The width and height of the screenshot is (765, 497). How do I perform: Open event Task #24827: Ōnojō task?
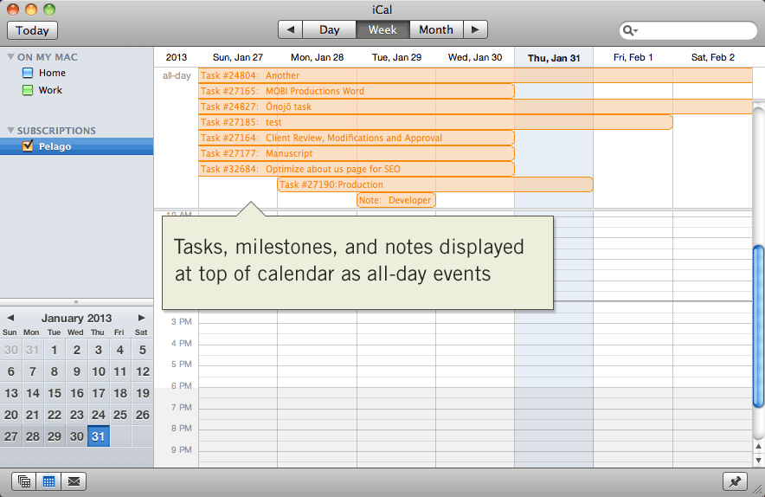click(476, 106)
